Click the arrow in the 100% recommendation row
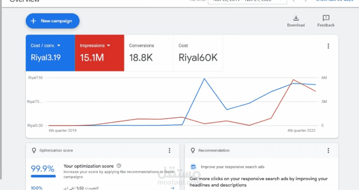 point(172,188)
